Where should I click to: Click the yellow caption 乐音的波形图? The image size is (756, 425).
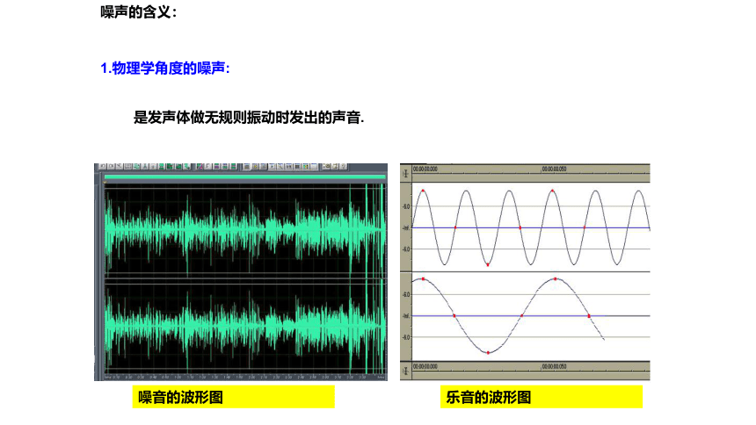pyautogui.click(x=541, y=397)
